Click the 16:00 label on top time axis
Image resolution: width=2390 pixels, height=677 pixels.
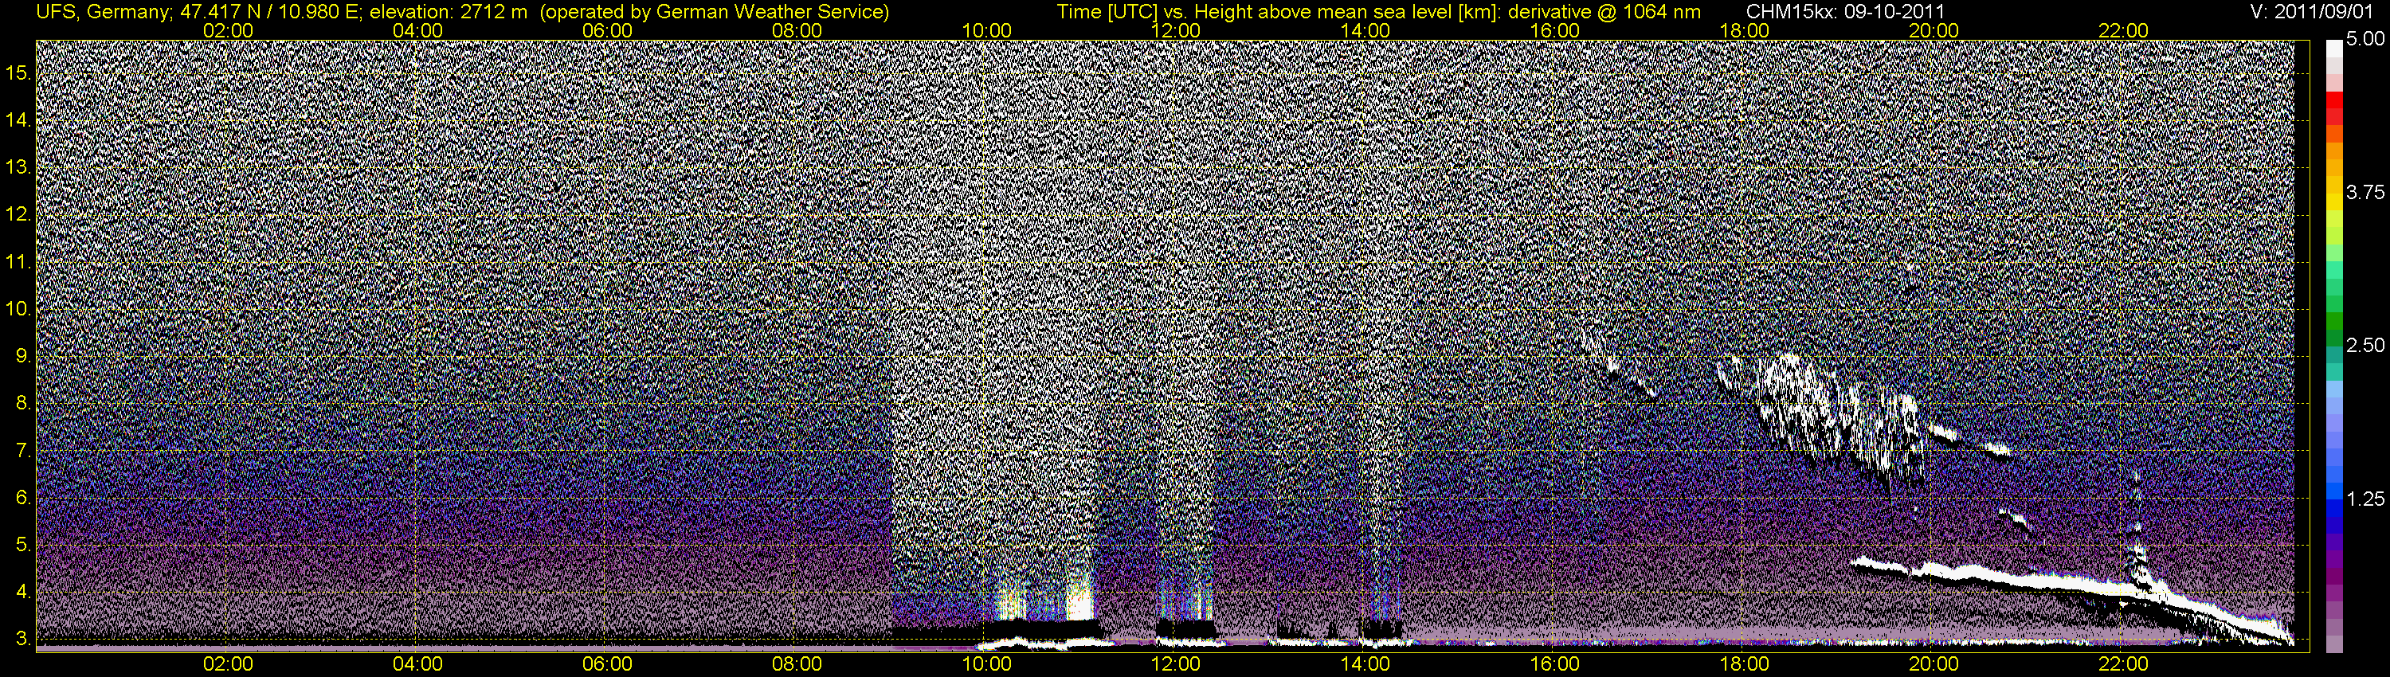(1555, 30)
